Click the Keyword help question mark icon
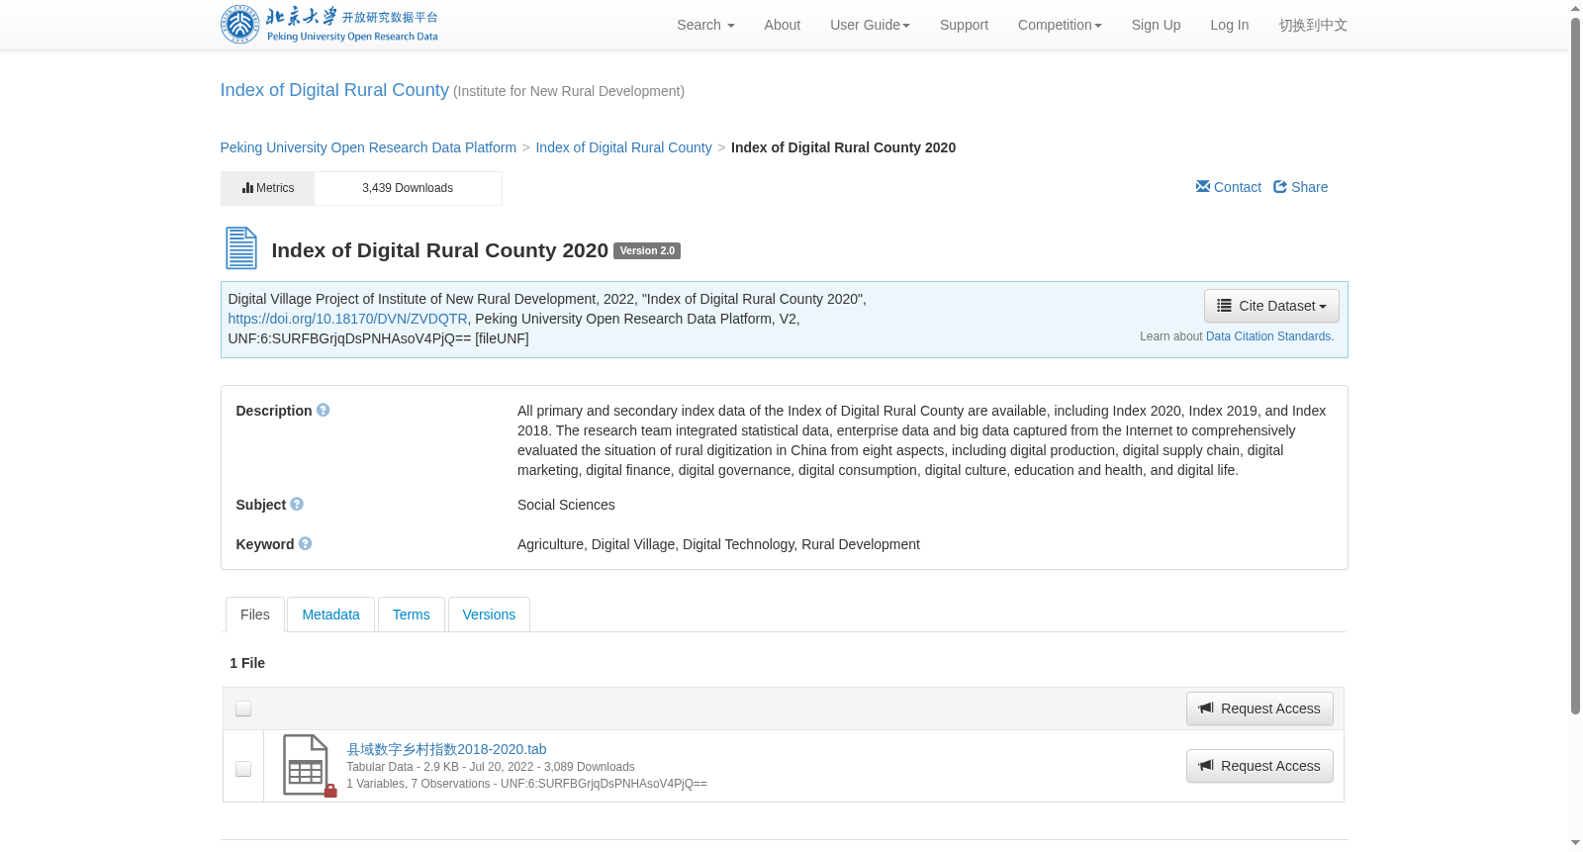Viewport: 1583px width, 852px height. (x=305, y=543)
